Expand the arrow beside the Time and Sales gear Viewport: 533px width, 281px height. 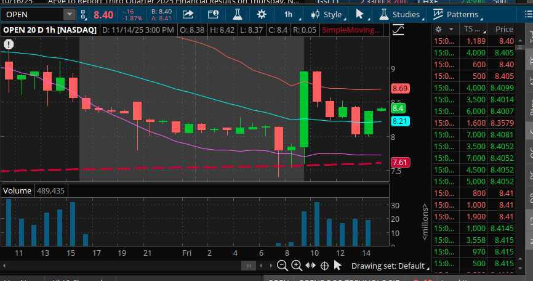point(451,29)
